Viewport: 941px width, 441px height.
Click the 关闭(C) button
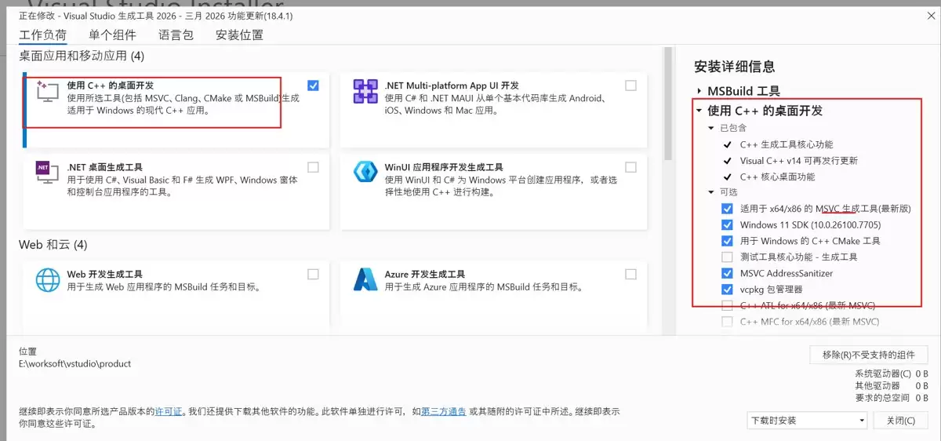click(x=900, y=421)
